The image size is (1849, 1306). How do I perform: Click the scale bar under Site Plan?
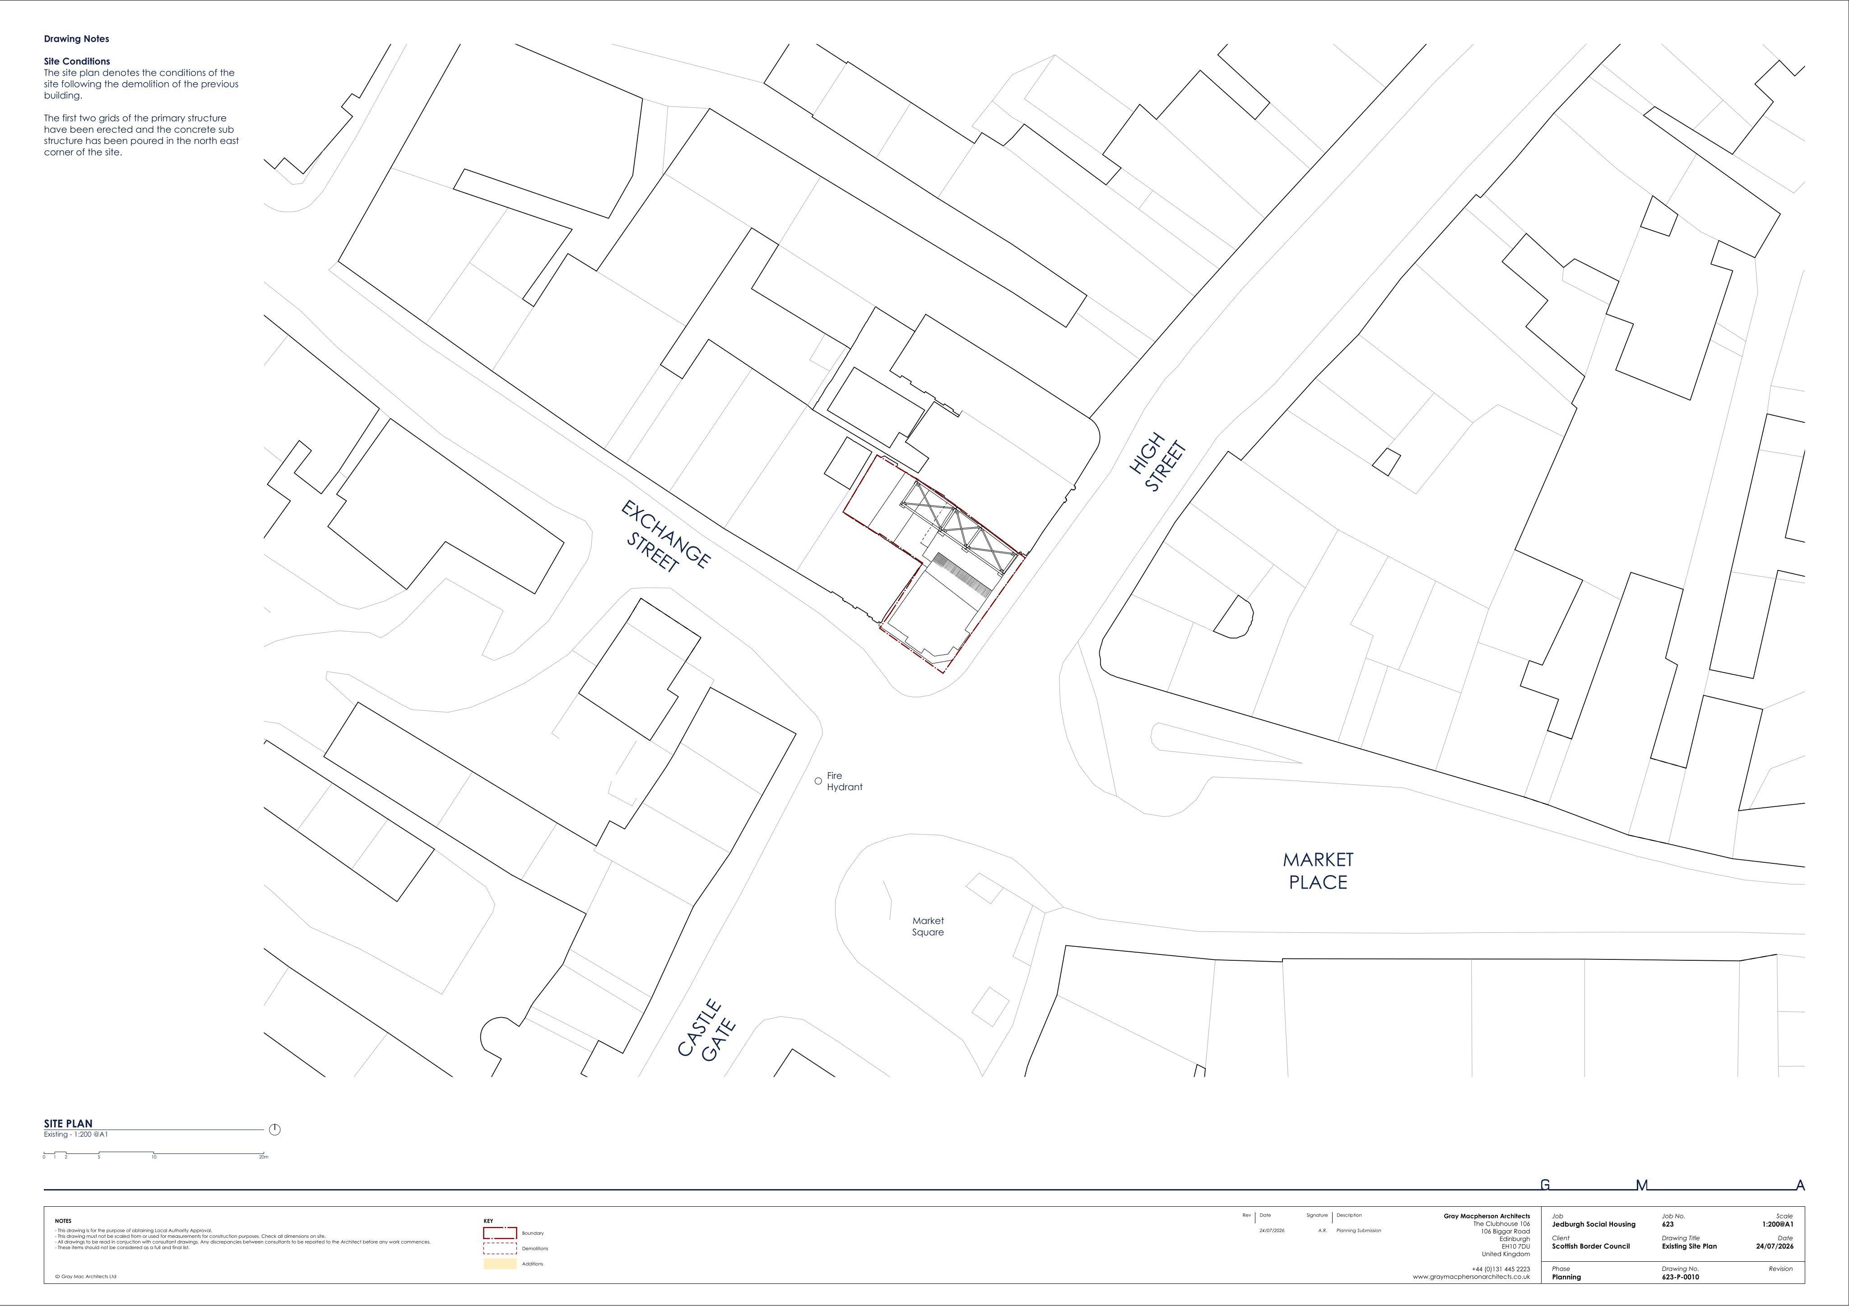coord(155,1155)
